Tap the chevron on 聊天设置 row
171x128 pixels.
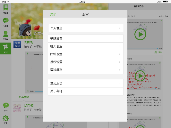point(119,46)
